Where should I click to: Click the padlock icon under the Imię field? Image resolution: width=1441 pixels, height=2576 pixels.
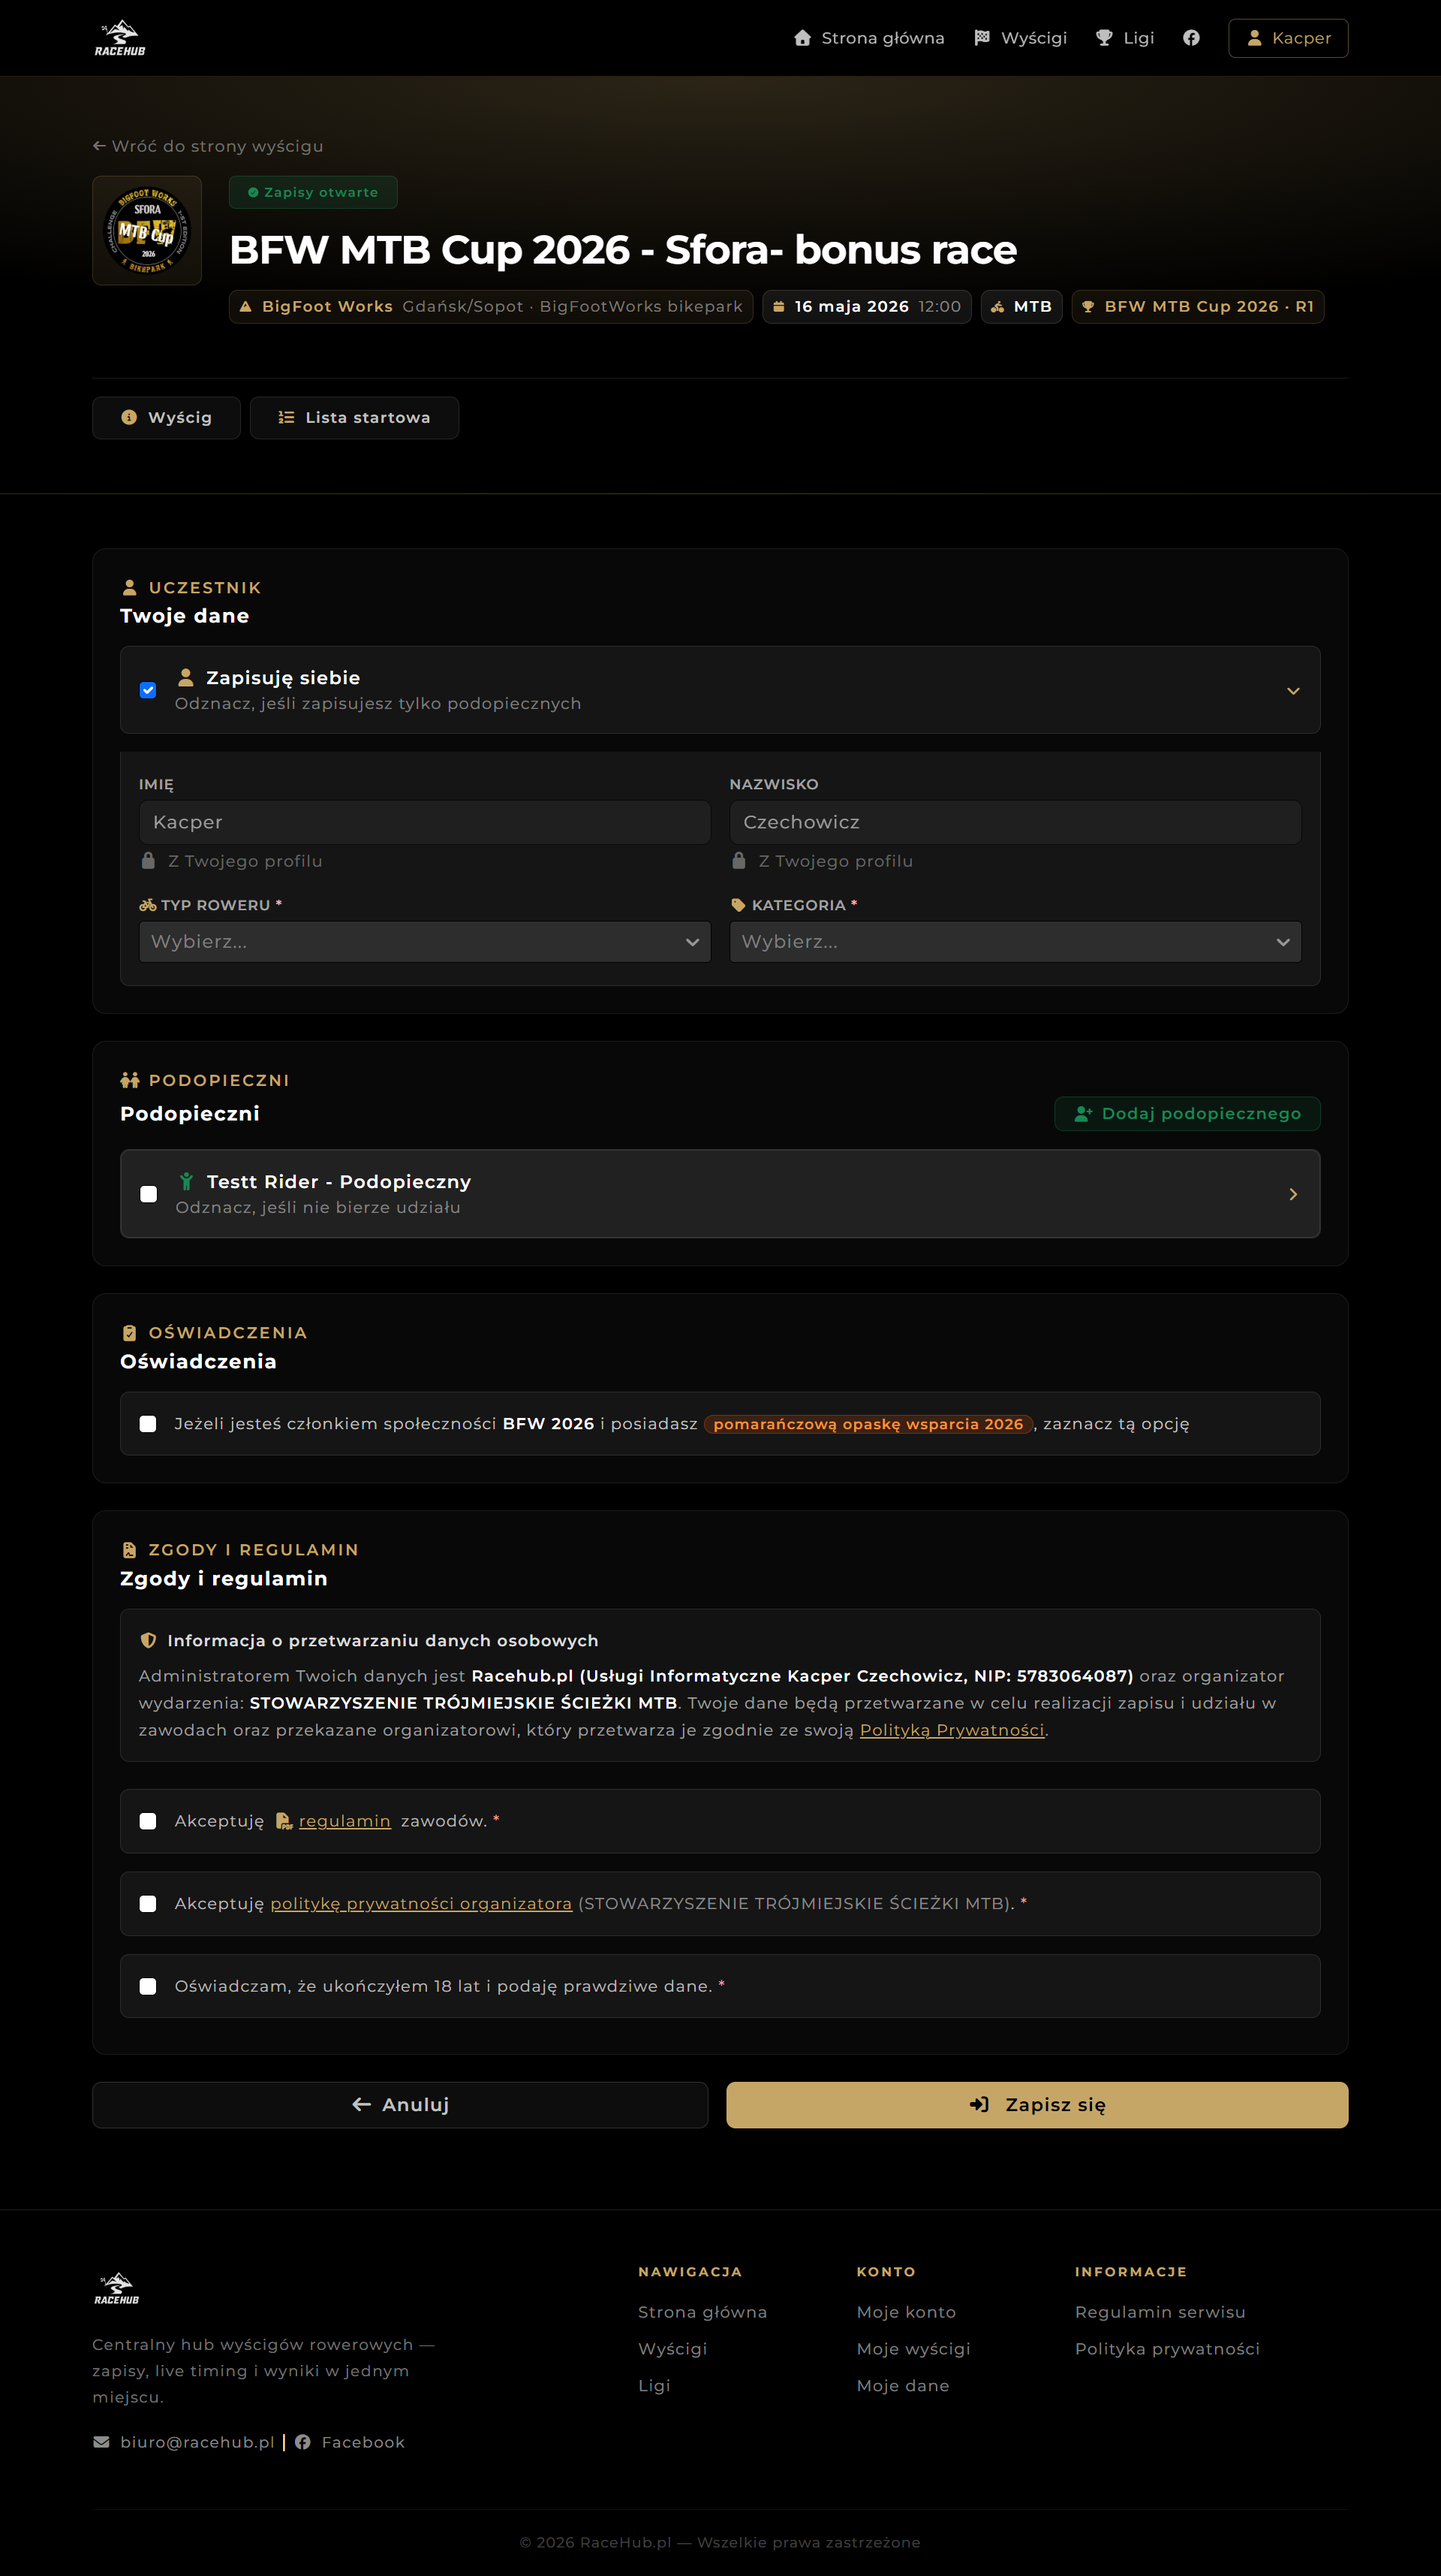point(148,861)
